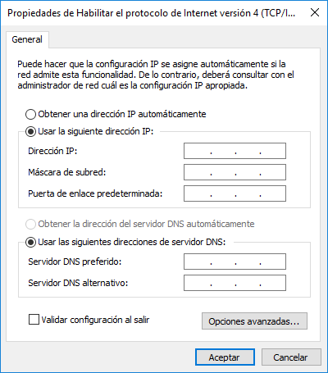
Task: Click last octet of Servidor DNS alternativo
Action: pyautogui.click(x=273, y=283)
